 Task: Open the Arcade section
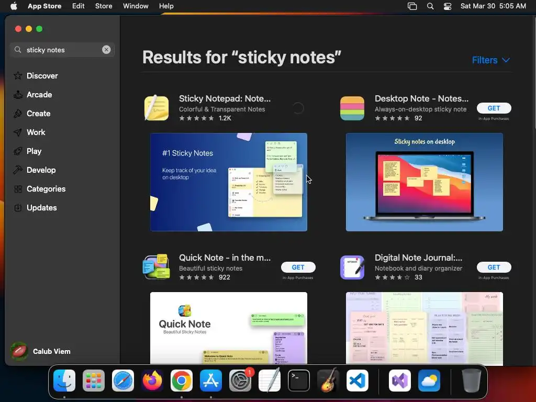tap(39, 95)
